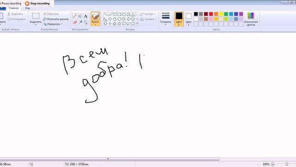Viewport: 296px width, 167px height.
Task: Choose the Rounded rectangle shape
Action: 124,14
